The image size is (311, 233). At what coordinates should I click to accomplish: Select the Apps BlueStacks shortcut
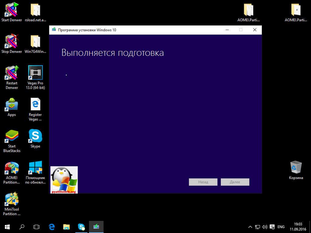(12, 107)
